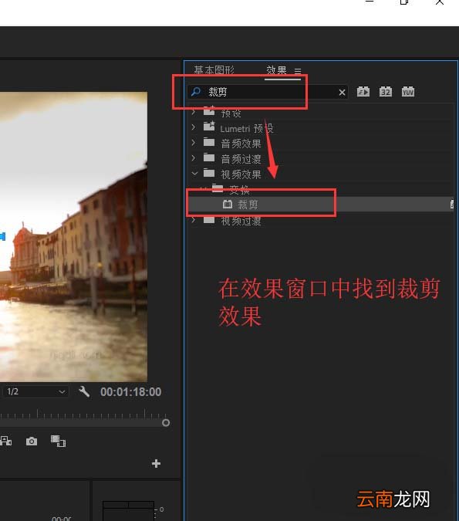The image size is (459, 521).
Task: Click the 00:01:18:00 duration timecode
Action: point(131,392)
